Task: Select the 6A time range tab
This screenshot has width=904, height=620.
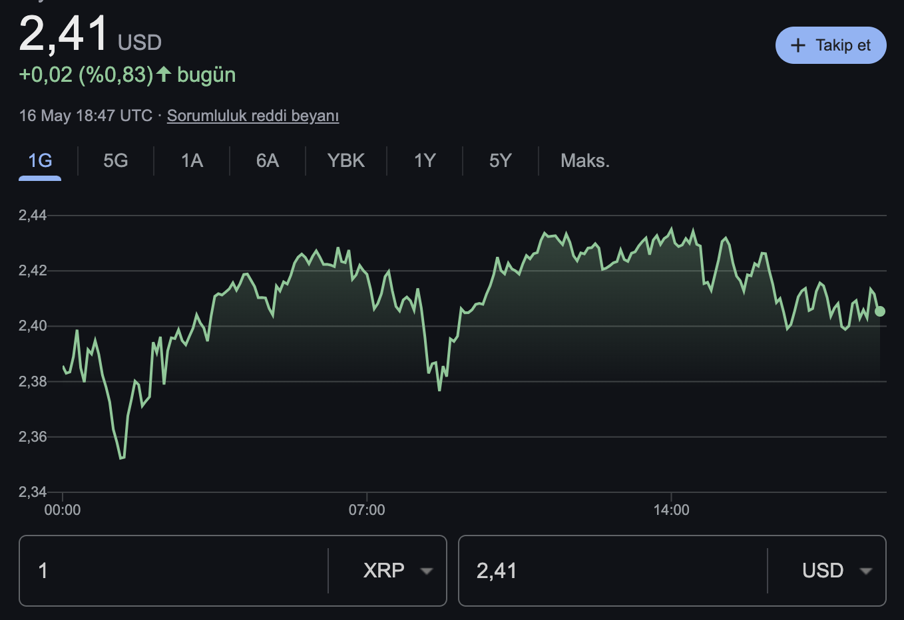Action: point(268,161)
